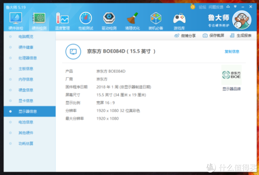The width and height of the screenshot is (259, 175).
Task: Click the 宽屏 16 : 9 ratio value
Action: point(105,103)
